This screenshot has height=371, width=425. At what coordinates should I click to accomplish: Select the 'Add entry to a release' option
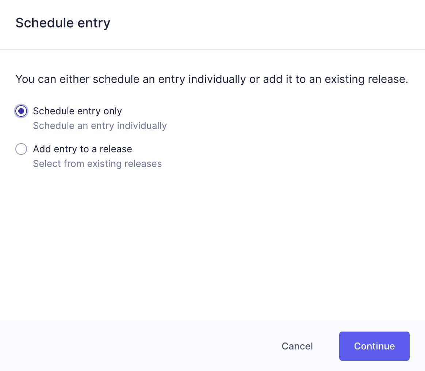[21, 149]
